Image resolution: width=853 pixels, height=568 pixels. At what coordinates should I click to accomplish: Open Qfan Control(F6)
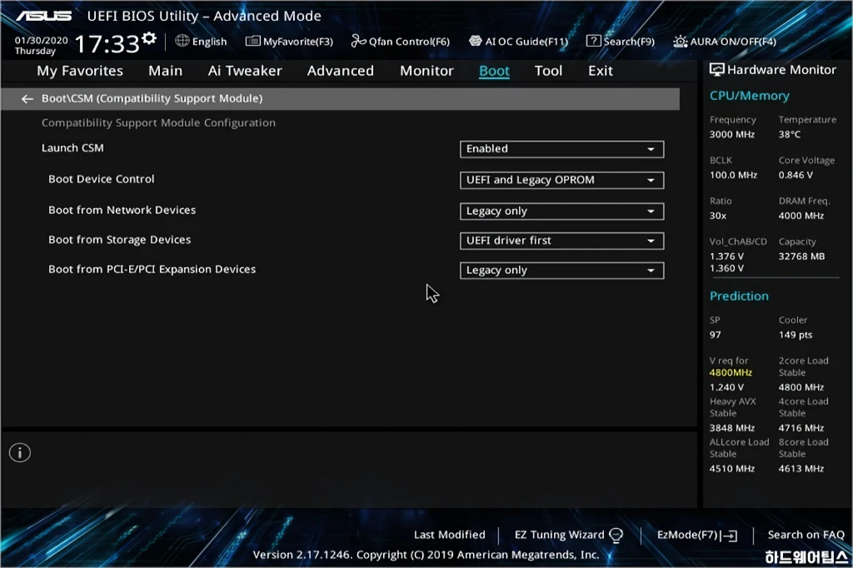[x=401, y=42]
